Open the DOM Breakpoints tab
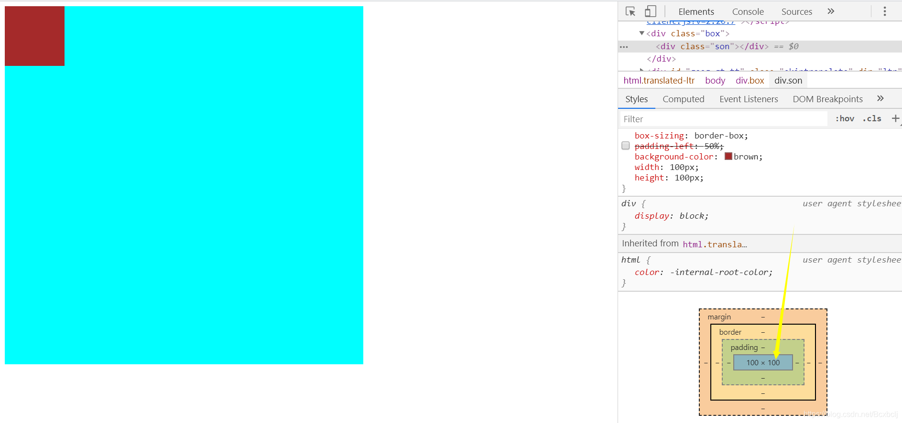 pyautogui.click(x=827, y=99)
